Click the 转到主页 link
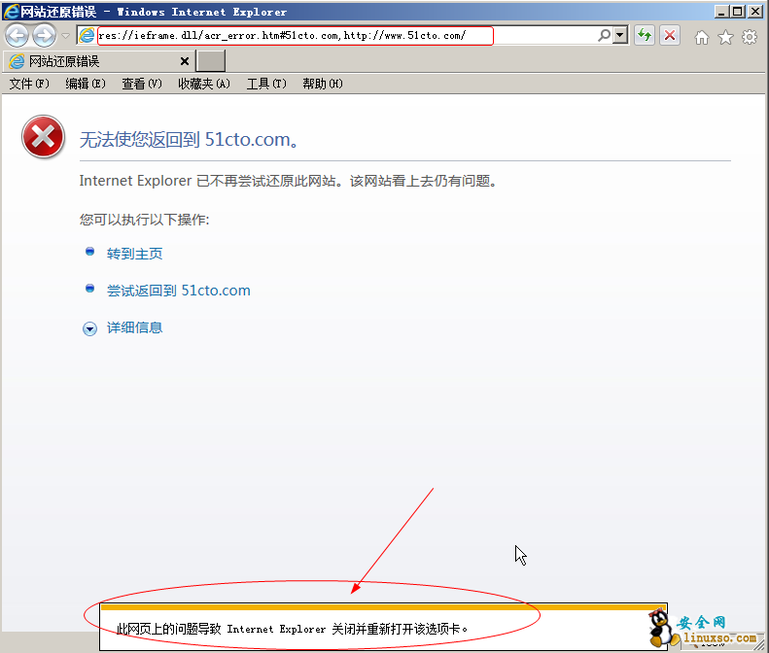This screenshot has height=653, width=769. tap(134, 254)
